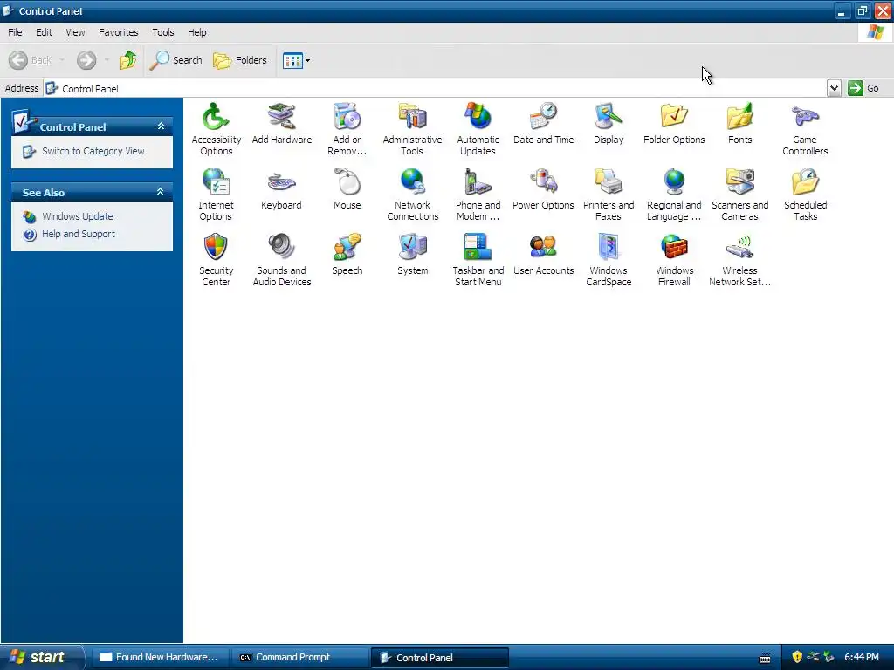Select the Speech settings icon
Screen dimensions: 894x670
[347, 247]
